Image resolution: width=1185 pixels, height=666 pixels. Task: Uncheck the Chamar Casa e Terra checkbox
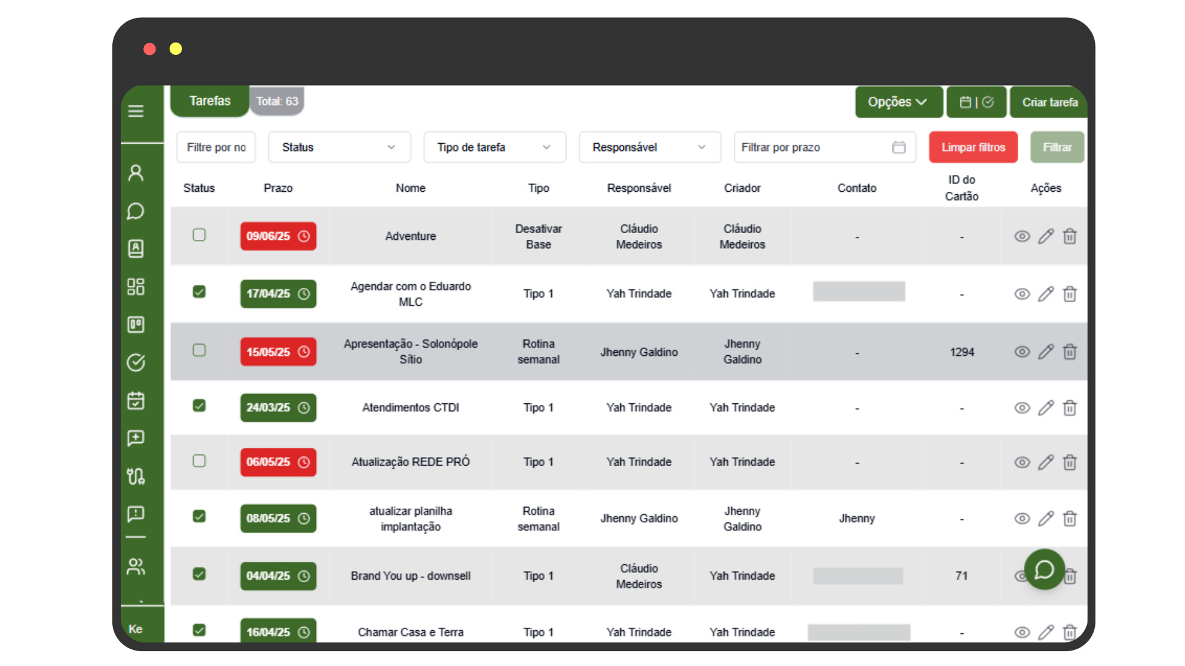tap(199, 630)
